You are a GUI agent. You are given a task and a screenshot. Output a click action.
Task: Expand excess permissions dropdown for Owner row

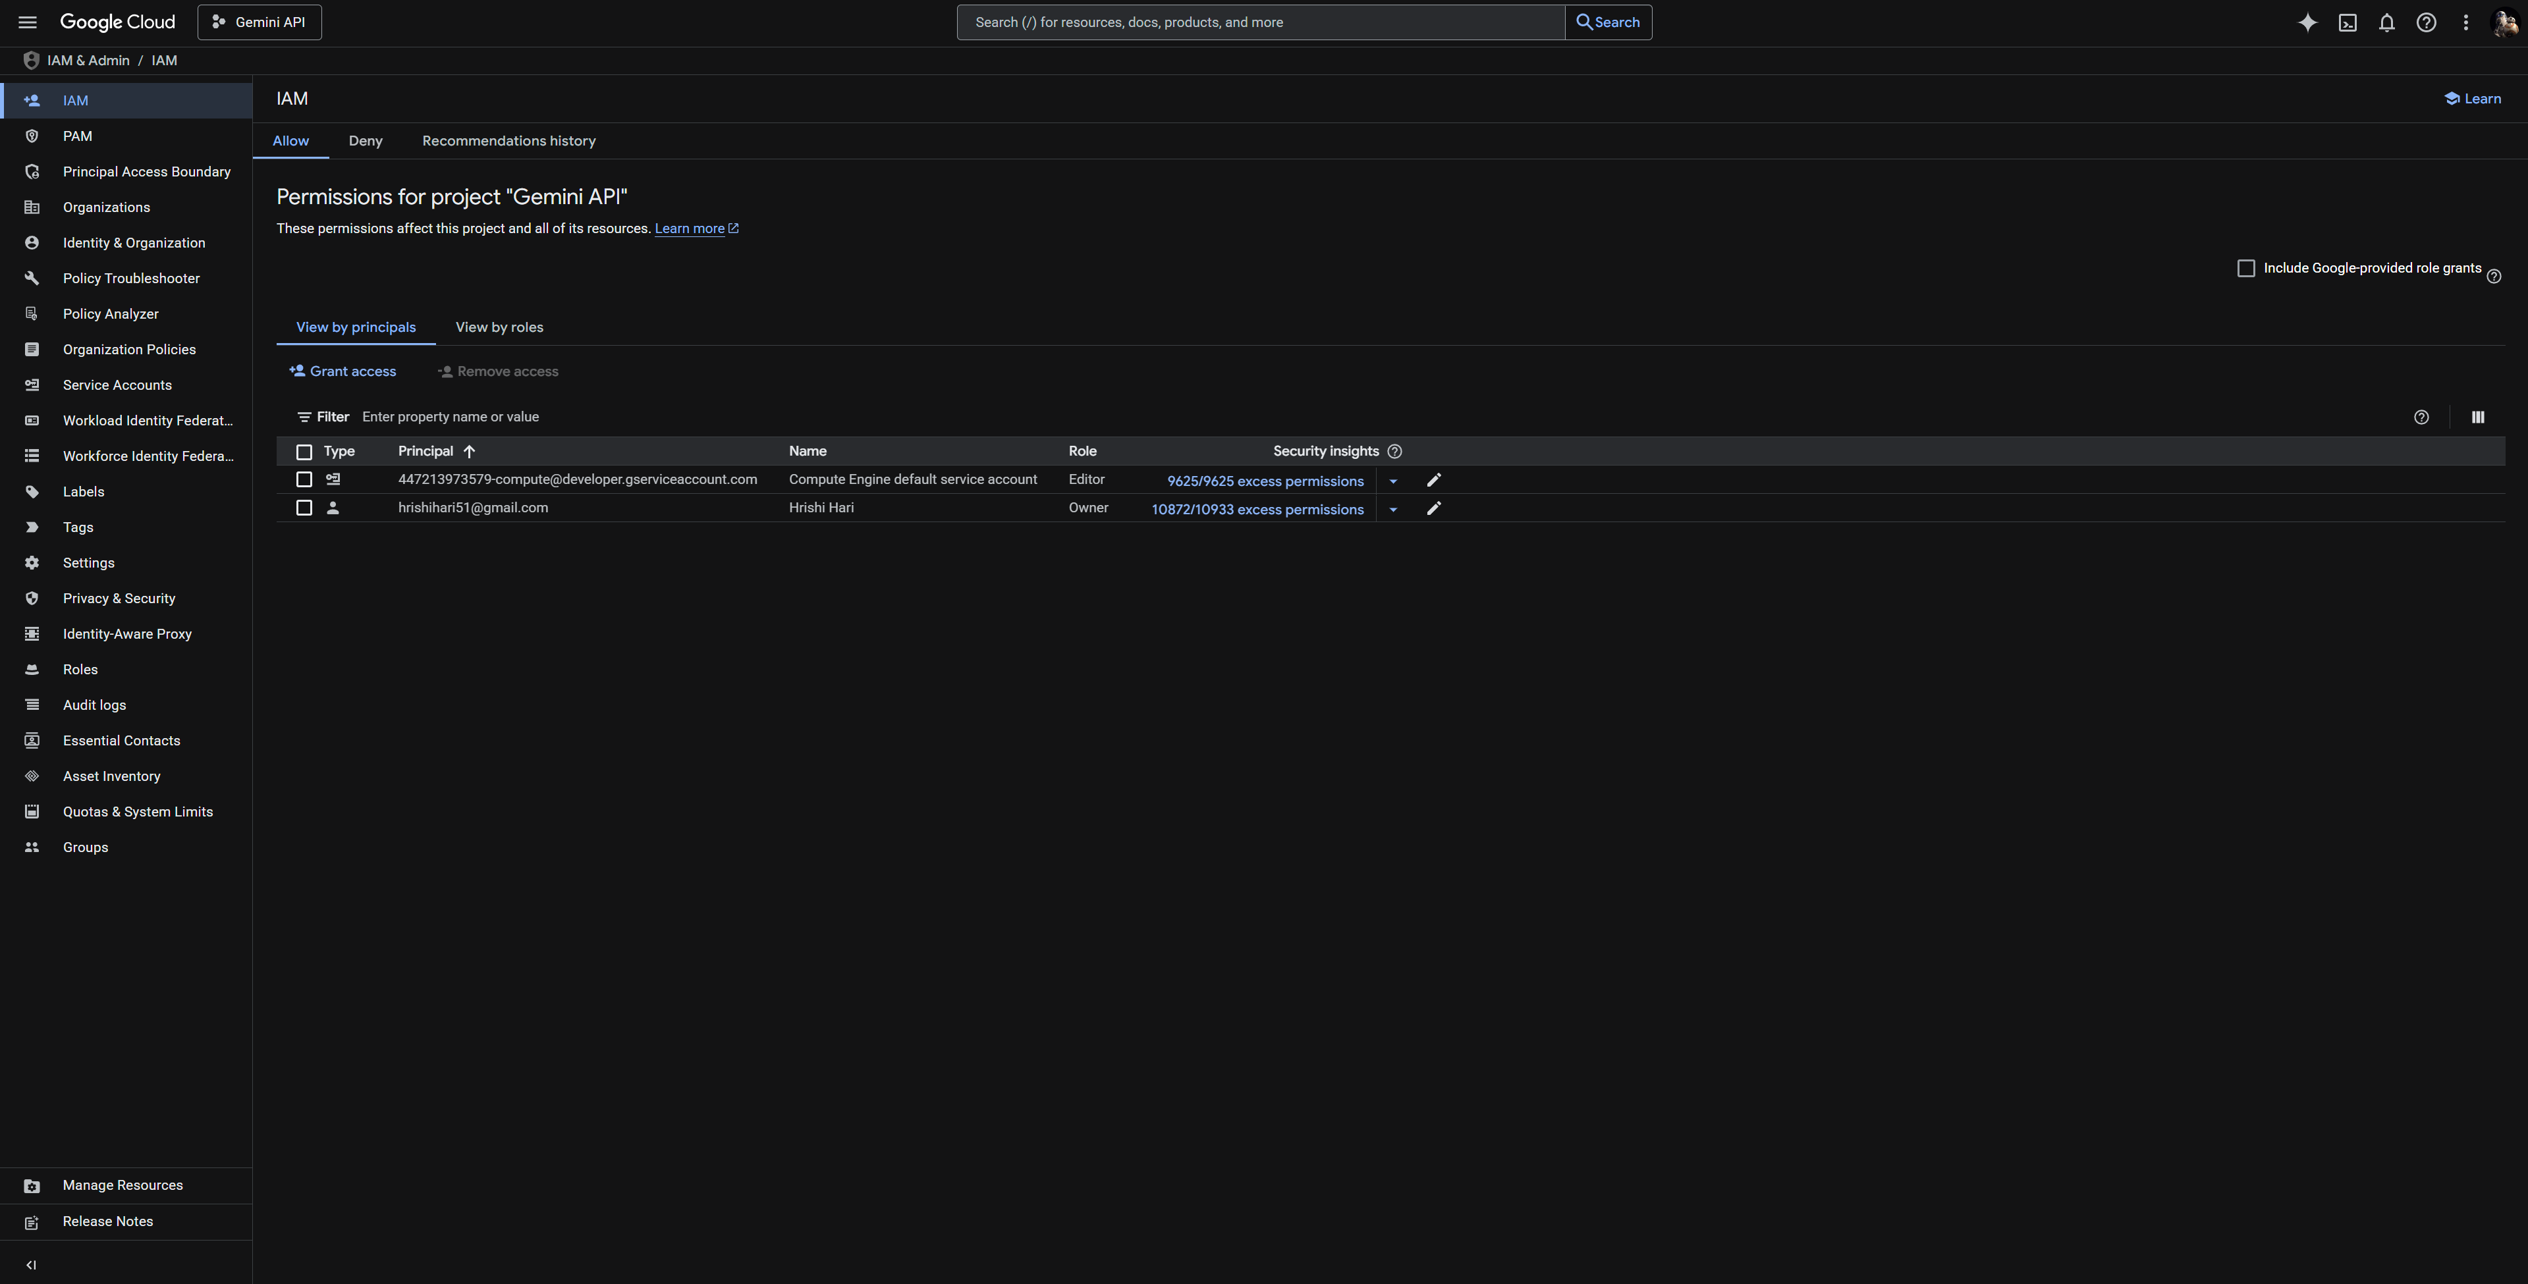[x=1392, y=509]
